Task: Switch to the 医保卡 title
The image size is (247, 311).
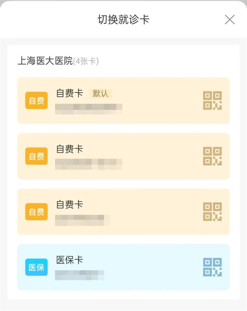Action: tap(69, 260)
